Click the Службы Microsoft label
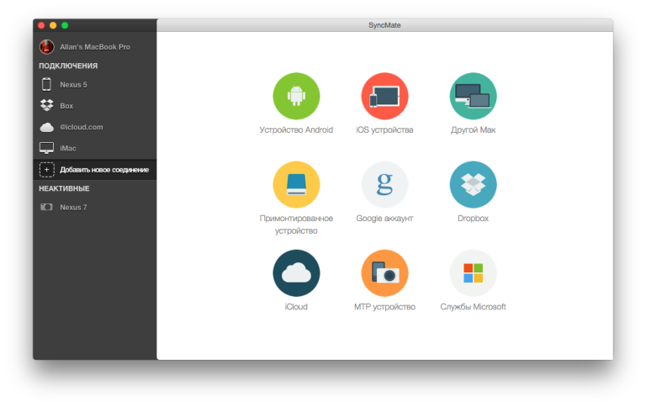This screenshot has width=646, height=407. point(473,307)
